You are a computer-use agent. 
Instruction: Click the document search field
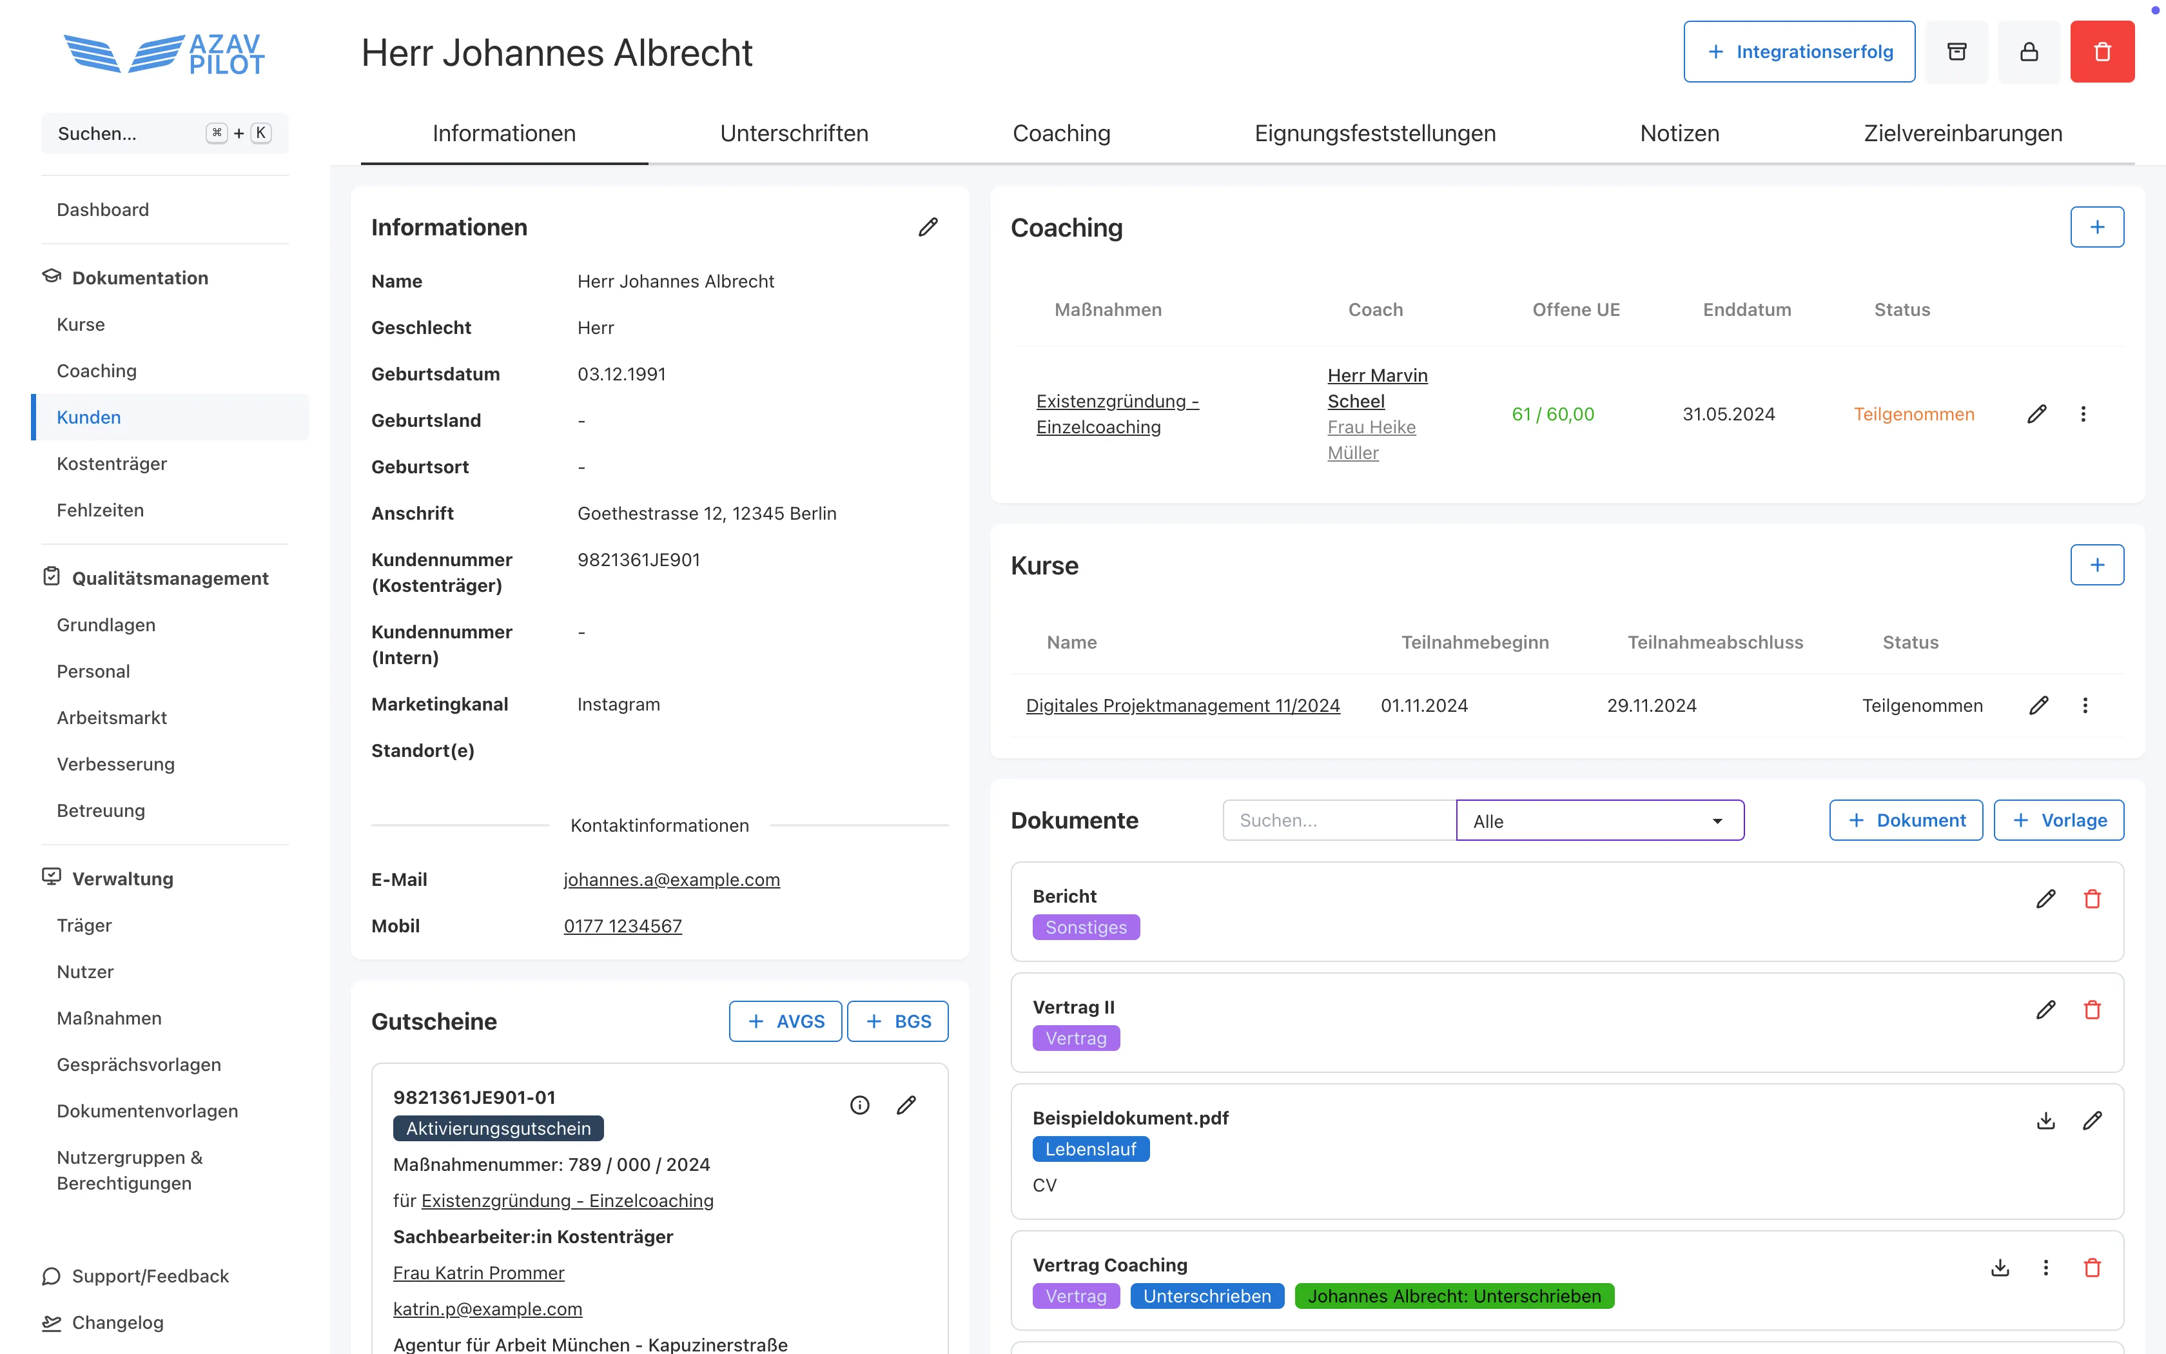coord(1338,820)
